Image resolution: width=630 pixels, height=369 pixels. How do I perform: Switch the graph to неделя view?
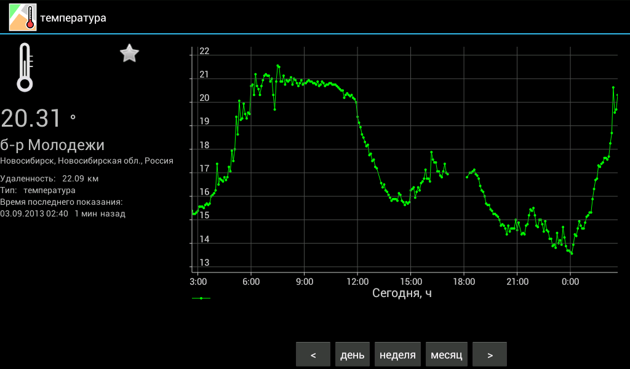pos(398,354)
